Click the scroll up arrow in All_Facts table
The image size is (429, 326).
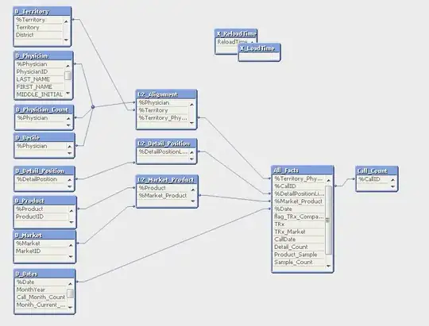tap(329, 180)
